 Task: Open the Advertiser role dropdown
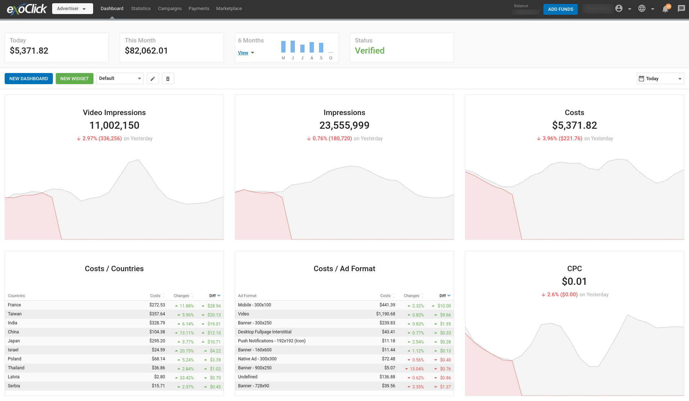(72, 9)
